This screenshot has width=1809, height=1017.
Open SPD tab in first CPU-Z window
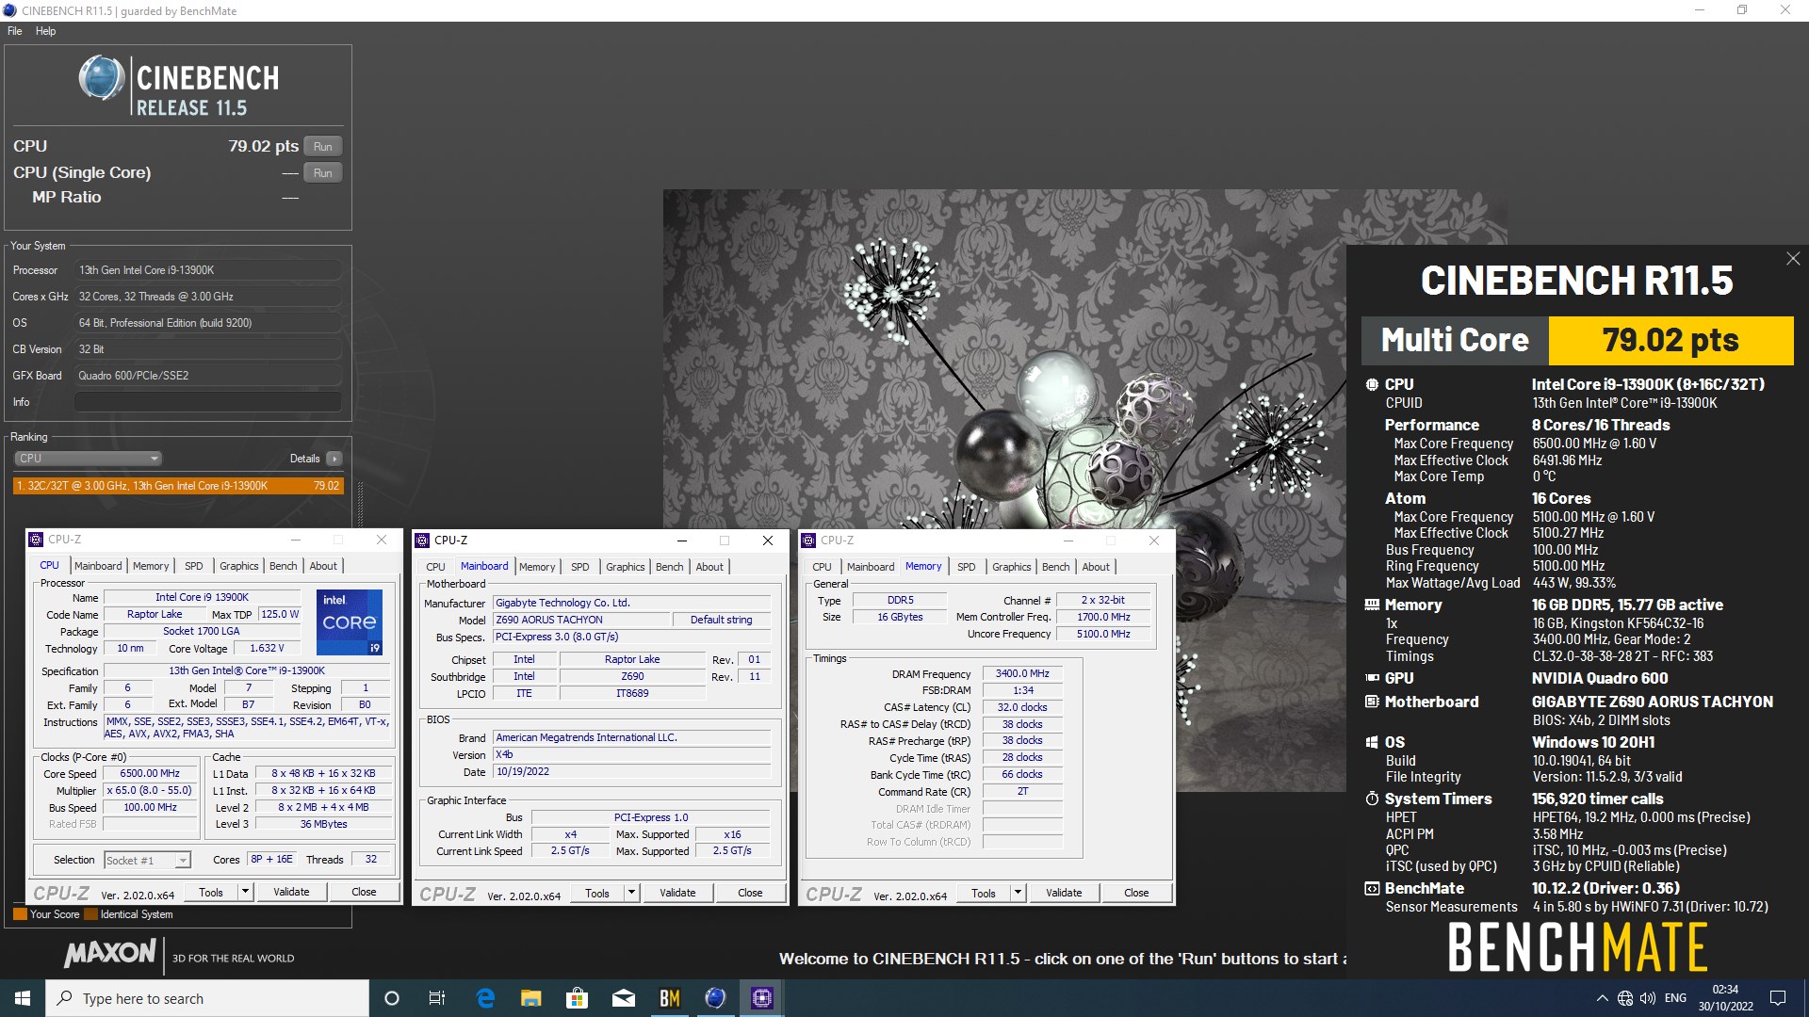coord(194,566)
